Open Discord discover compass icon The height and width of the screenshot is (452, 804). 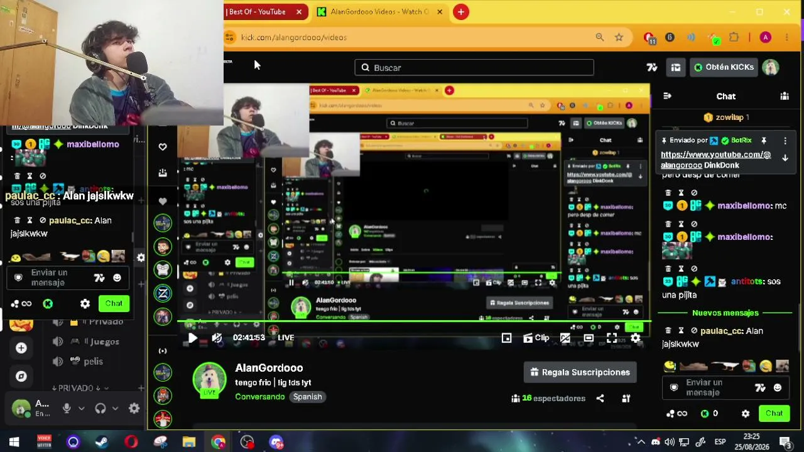pos(21,376)
